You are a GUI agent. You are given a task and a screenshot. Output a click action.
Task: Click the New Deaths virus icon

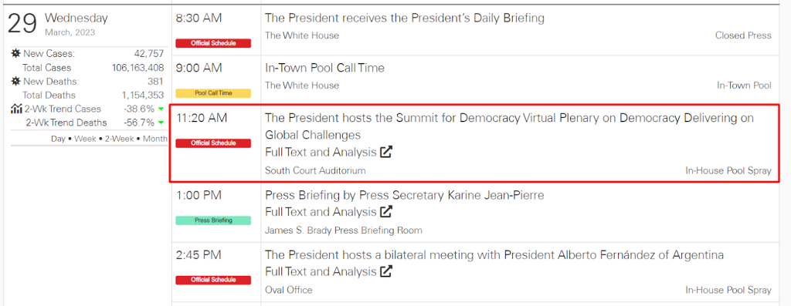point(15,82)
